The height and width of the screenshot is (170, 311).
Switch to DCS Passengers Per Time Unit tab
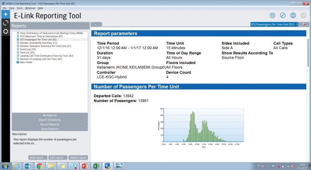click(275, 24)
